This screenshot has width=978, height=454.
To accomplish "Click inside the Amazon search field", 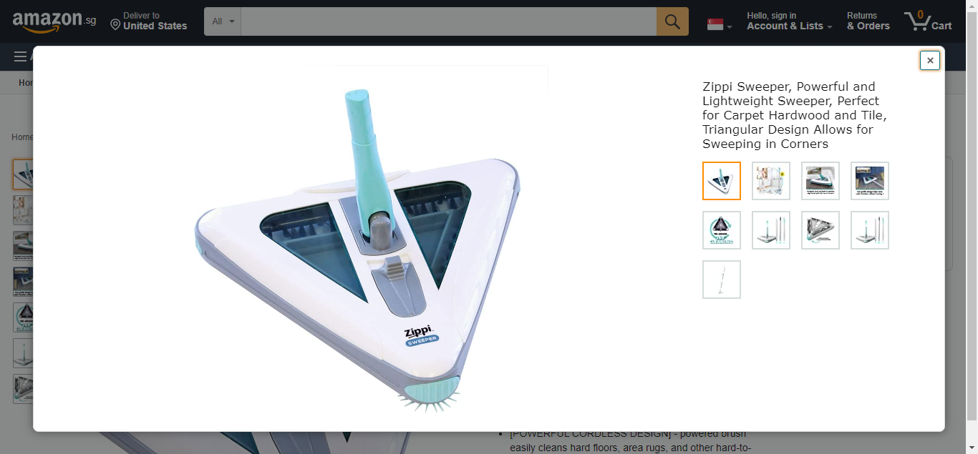I will pos(449,21).
